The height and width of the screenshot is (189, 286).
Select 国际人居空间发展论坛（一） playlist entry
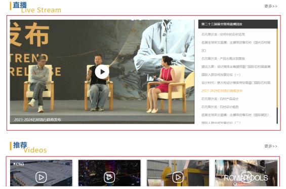[221, 74]
